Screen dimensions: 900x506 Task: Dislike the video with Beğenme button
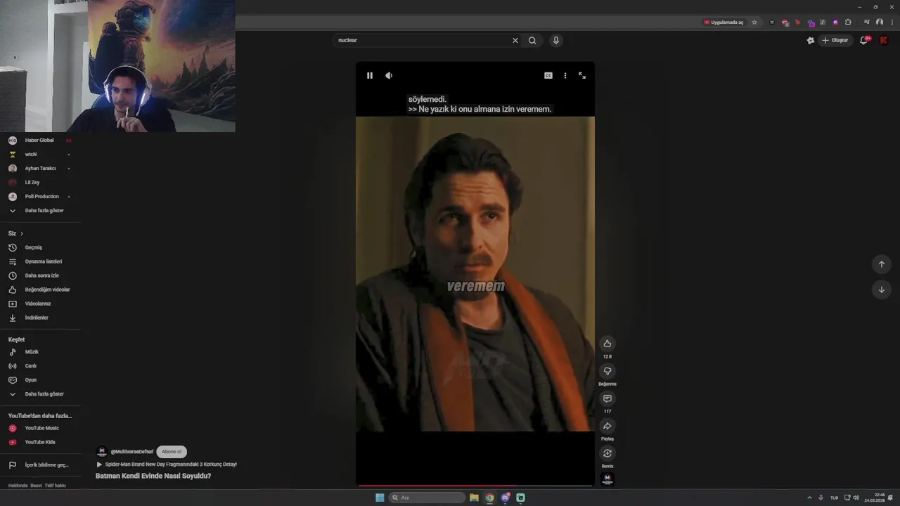point(607,371)
